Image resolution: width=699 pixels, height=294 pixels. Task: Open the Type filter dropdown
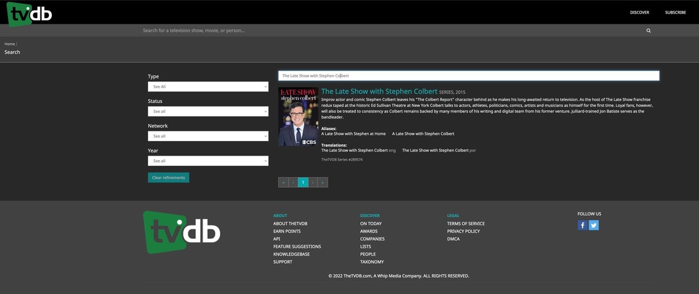[x=208, y=86]
